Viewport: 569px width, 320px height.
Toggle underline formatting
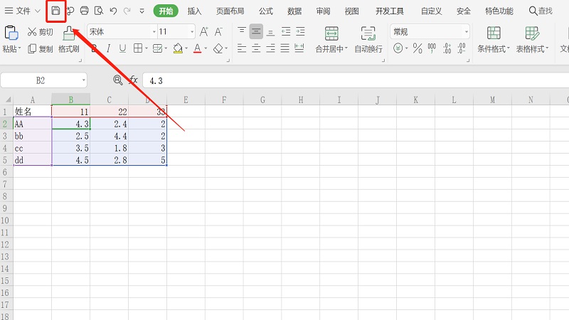point(122,48)
